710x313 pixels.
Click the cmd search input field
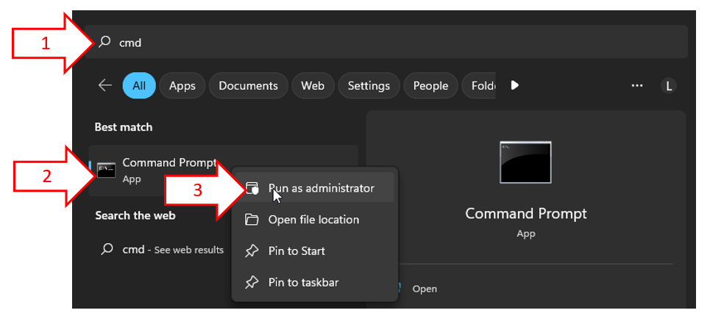[386, 43]
